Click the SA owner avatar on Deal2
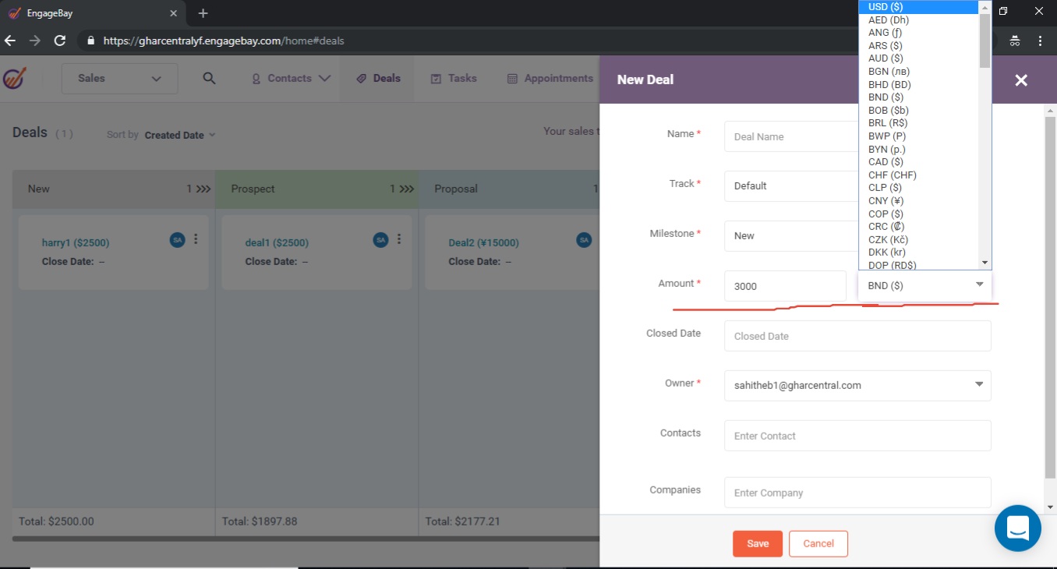This screenshot has width=1057, height=569. [x=584, y=240]
